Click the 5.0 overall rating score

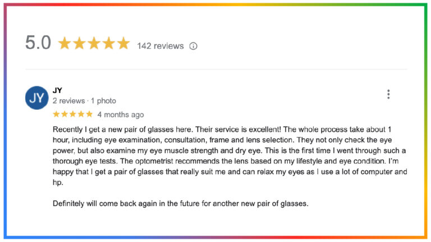click(38, 43)
